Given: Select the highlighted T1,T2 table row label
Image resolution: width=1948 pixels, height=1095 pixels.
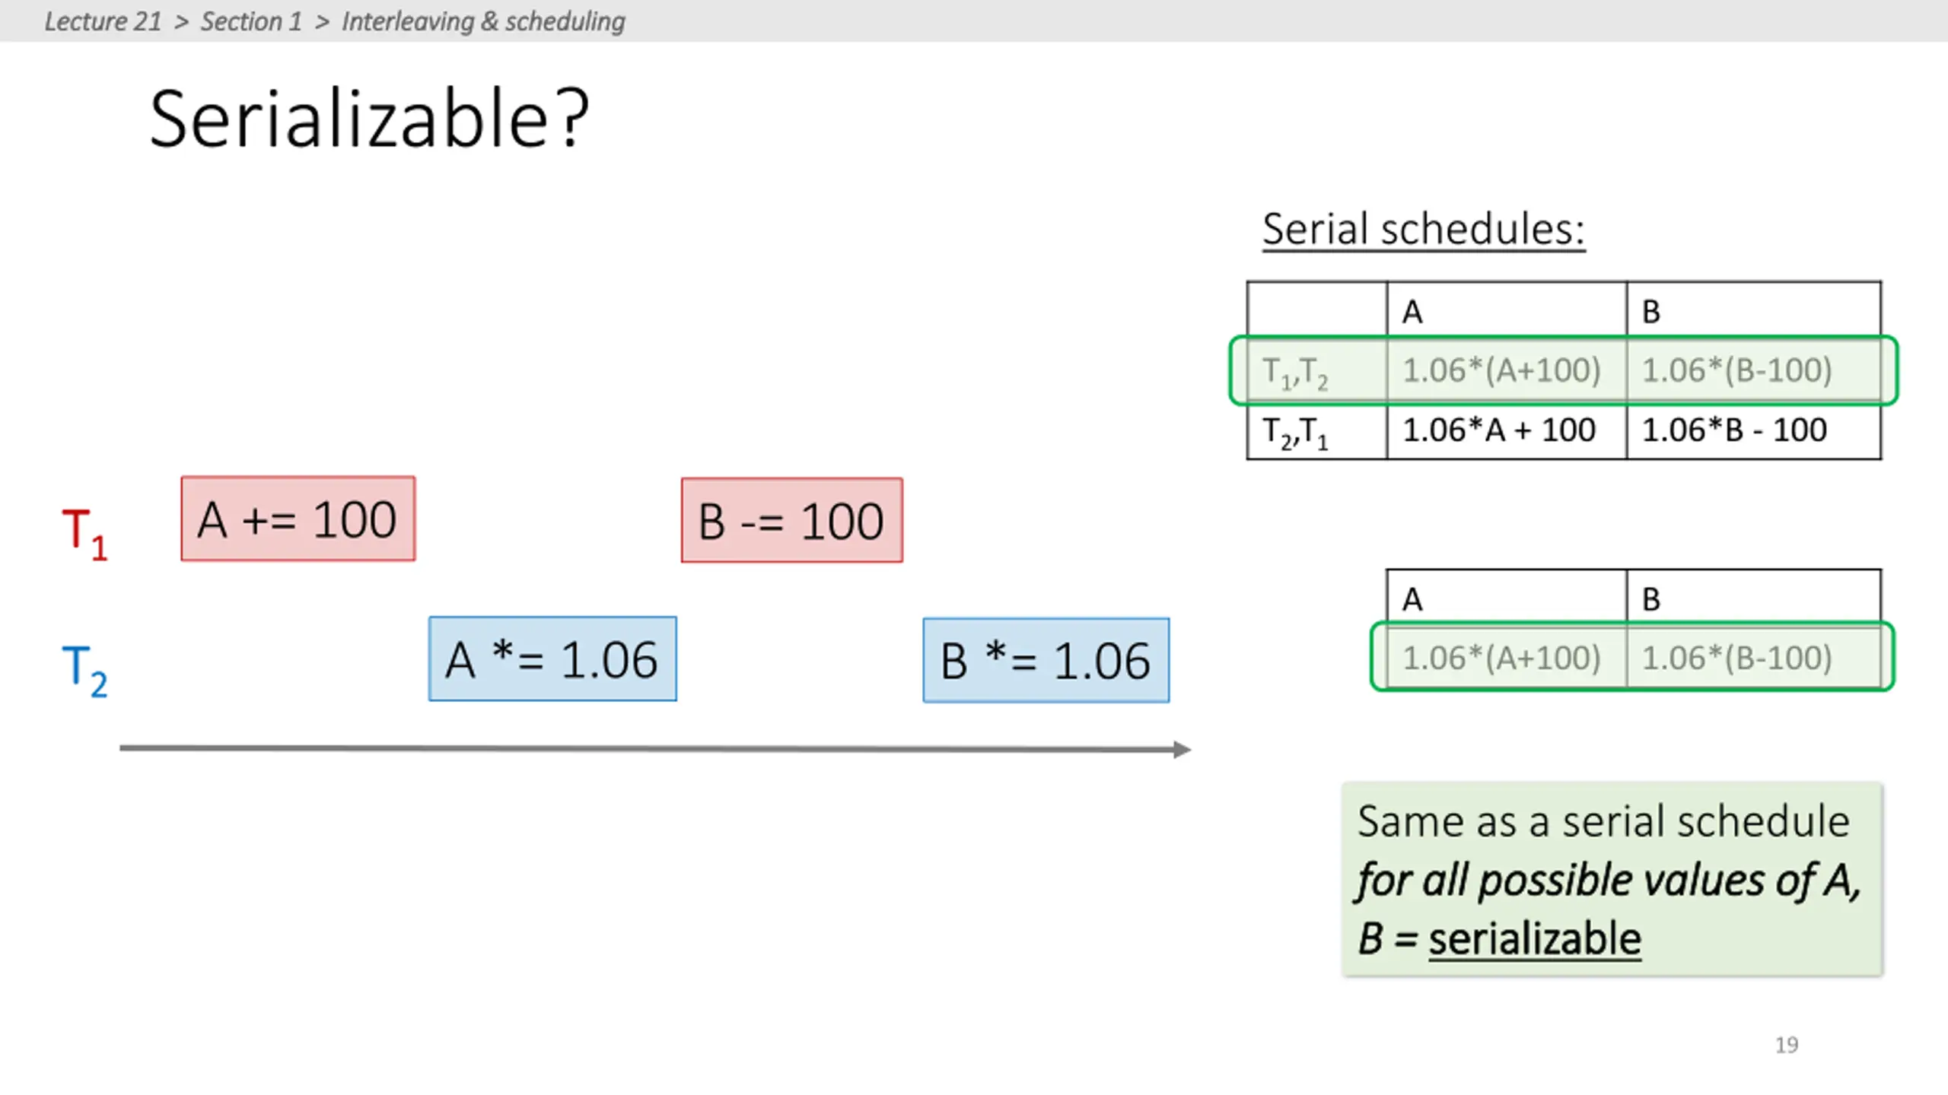Looking at the screenshot, I should tap(1316, 372).
